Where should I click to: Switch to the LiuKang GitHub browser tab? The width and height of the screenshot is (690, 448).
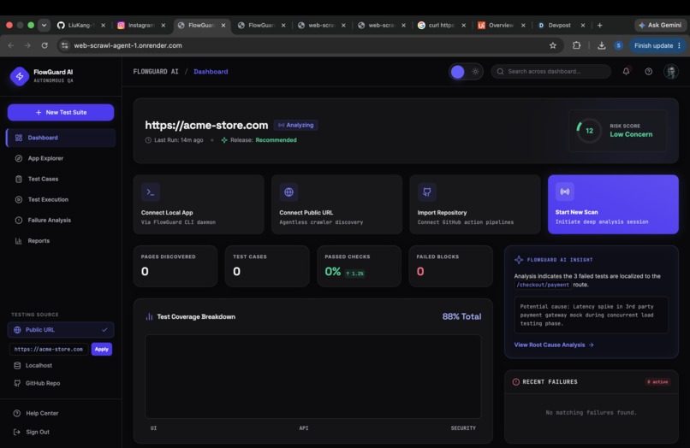click(81, 26)
